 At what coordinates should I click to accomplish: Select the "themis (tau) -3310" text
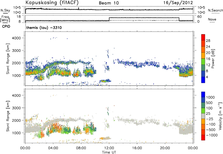[x=44, y=28]
